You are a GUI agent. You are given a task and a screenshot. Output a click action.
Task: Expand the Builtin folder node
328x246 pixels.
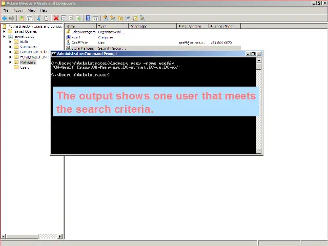tap(11, 42)
